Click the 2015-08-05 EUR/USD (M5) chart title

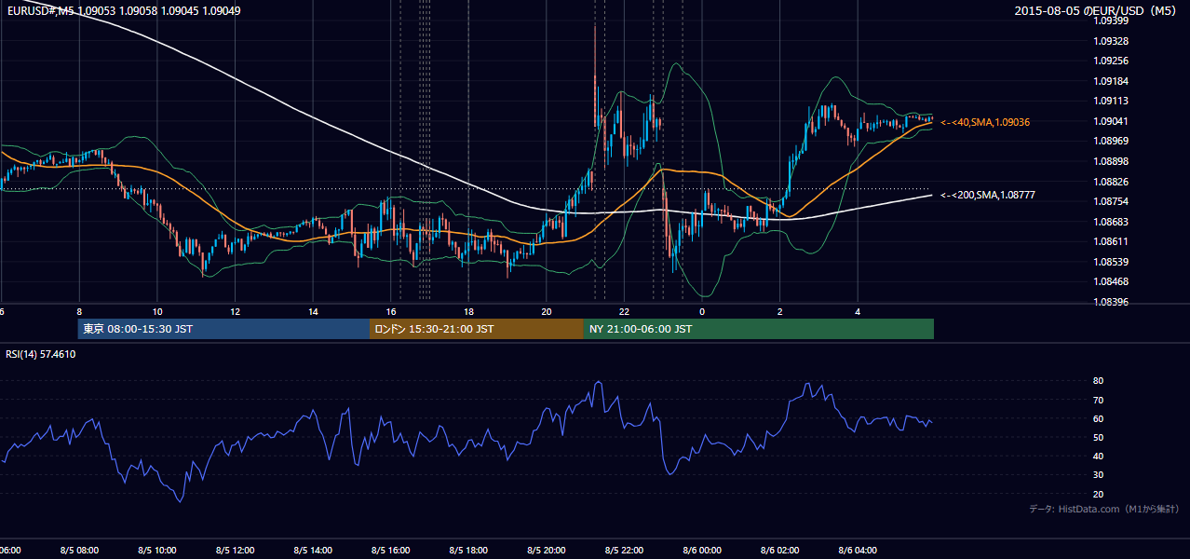pyautogui.click(x=1097, y=10)
